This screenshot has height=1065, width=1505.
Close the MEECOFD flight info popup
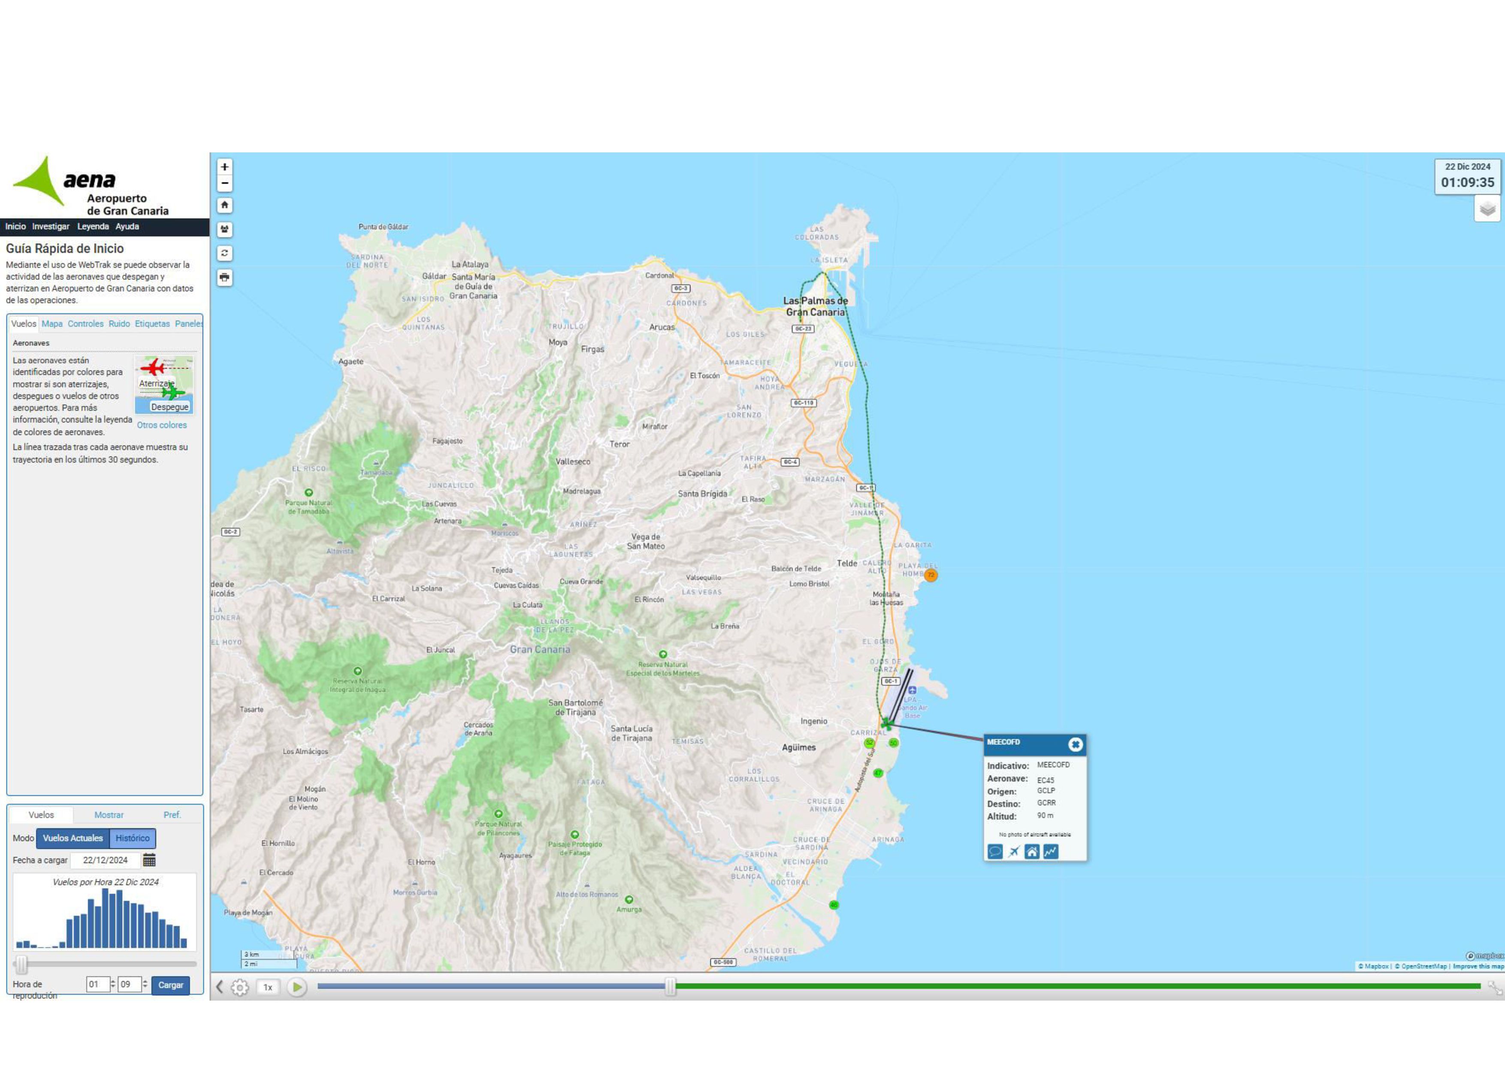1075,744
